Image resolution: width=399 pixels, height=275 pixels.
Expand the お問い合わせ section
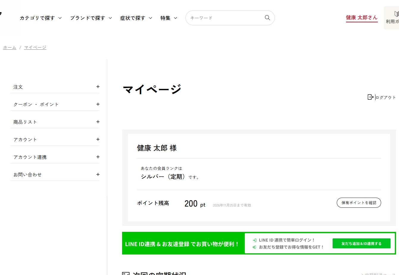98,174
